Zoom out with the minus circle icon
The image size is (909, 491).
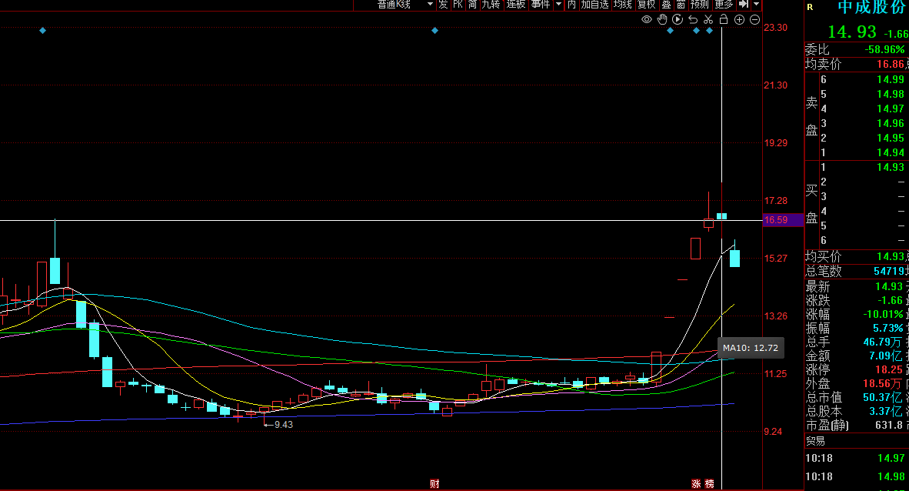coord(754,20)
